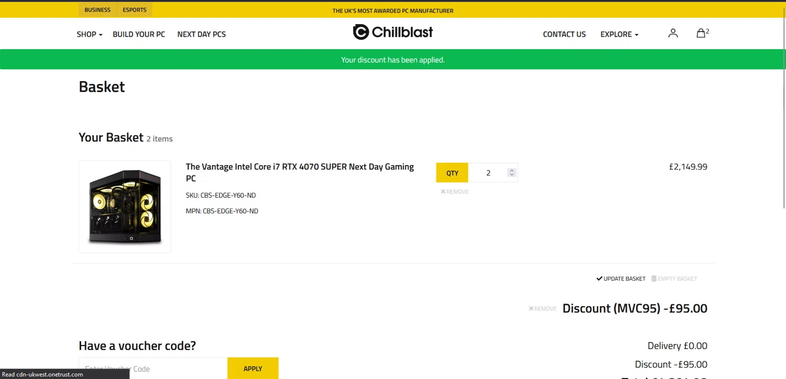Viewport: 786px width, 379px height.
Task: Click the 'Discount (MVC95) -£95.00' heading
Action: coord(635,308)
